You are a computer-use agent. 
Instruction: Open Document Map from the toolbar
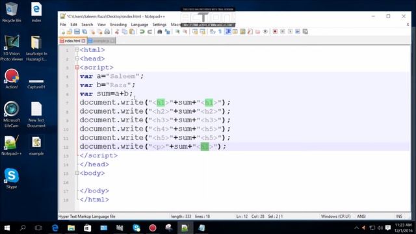pos(242,32)
